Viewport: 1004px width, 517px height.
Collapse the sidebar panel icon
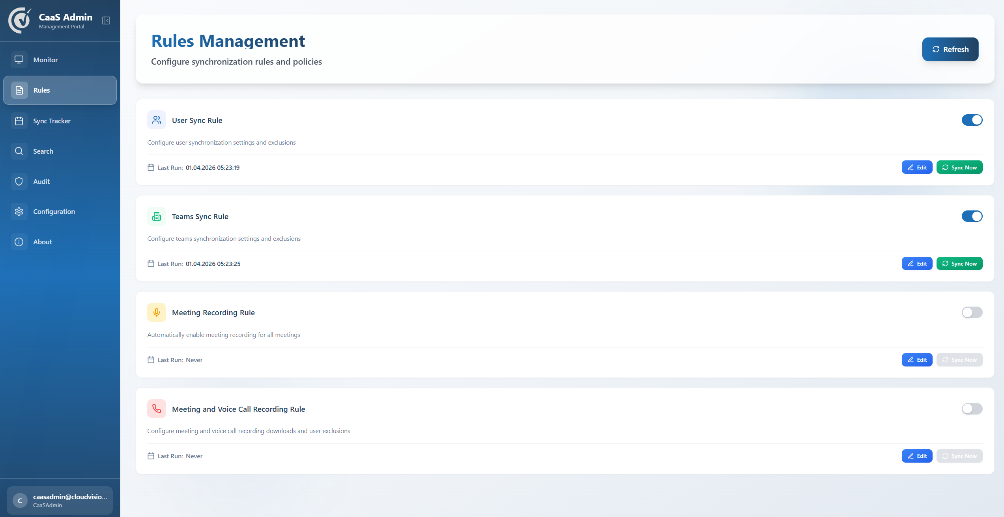106,20
